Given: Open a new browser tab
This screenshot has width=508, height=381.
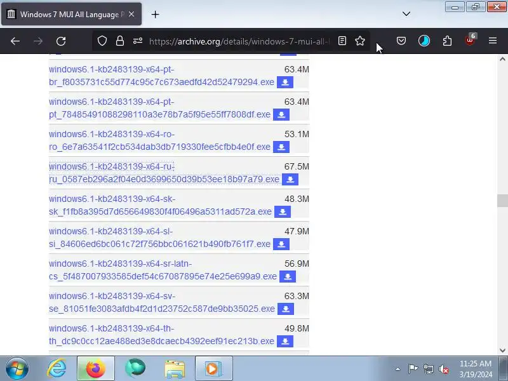Looking at the screenshot, I should click(x=155, y=14).
